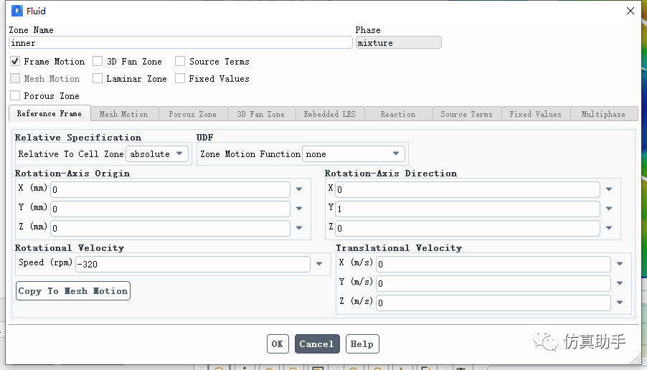Toggle the Mesh Motion checkbox
647x370 pixels.
(x=15, y=78)
